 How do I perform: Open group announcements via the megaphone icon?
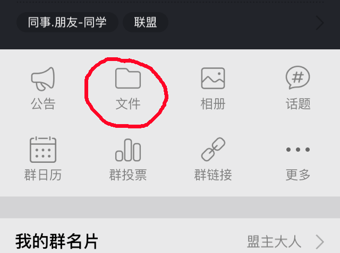(x=43, y=79)
